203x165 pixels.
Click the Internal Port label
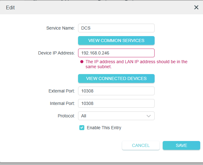coord(62,103)
